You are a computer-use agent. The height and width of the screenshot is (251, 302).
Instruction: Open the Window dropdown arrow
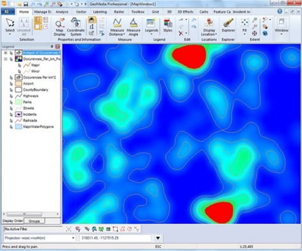282,35
